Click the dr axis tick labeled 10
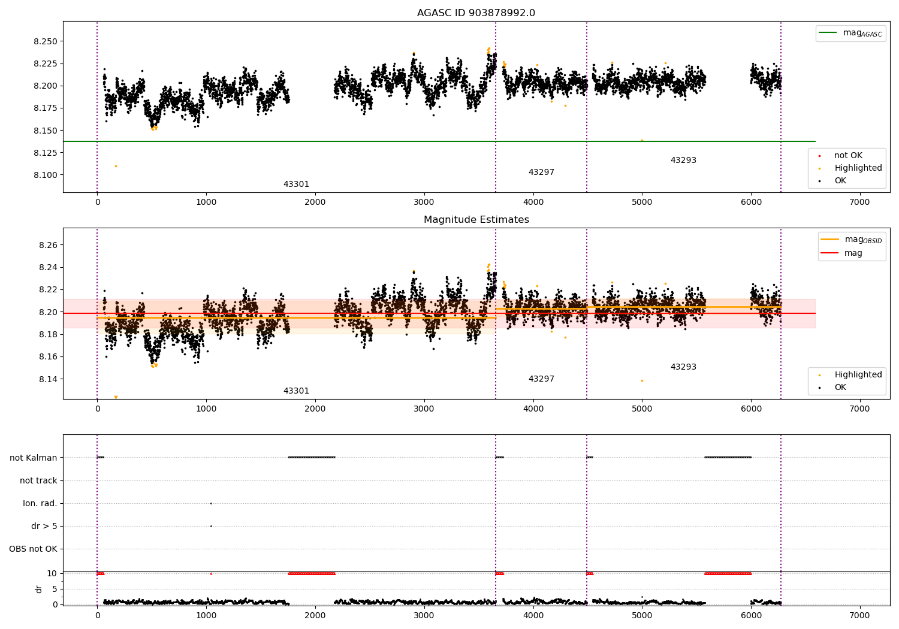The height and width of the screenshot is (629, 899). 52,574
